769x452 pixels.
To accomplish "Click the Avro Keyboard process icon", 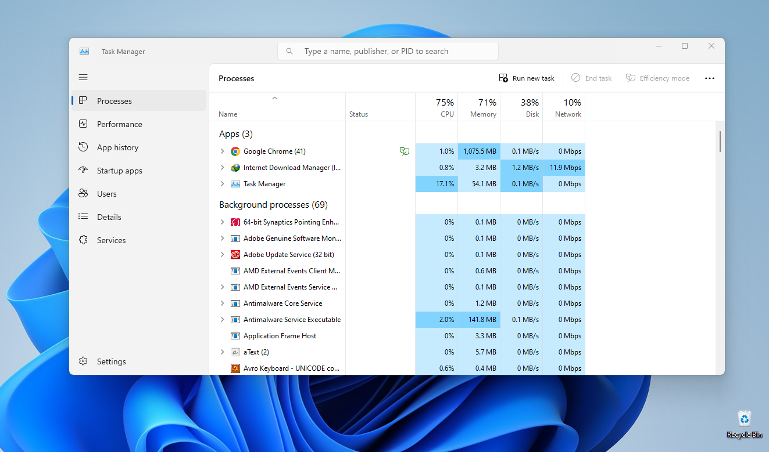I will [x=235, y=368].
